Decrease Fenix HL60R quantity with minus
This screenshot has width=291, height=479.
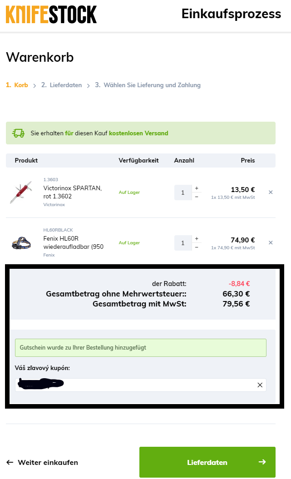[197, 247]
